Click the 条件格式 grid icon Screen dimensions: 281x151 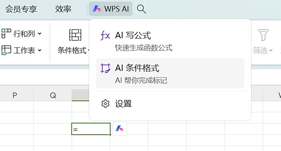pyautogui.click(x=75, y=35)
